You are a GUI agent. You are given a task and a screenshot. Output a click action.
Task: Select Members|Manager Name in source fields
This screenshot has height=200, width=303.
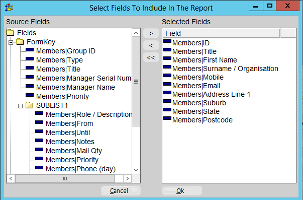(x=75, y=87)
